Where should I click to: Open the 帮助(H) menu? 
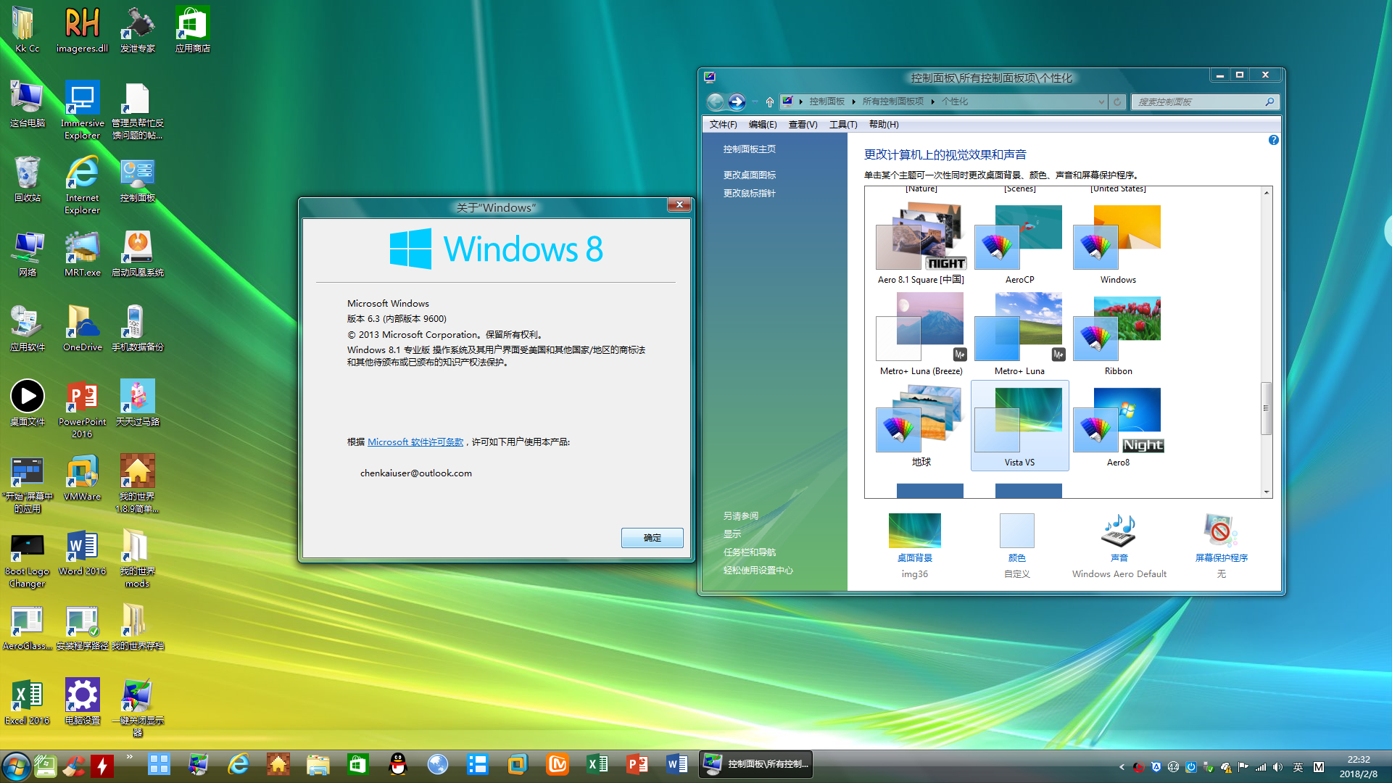tap(884, 125)
